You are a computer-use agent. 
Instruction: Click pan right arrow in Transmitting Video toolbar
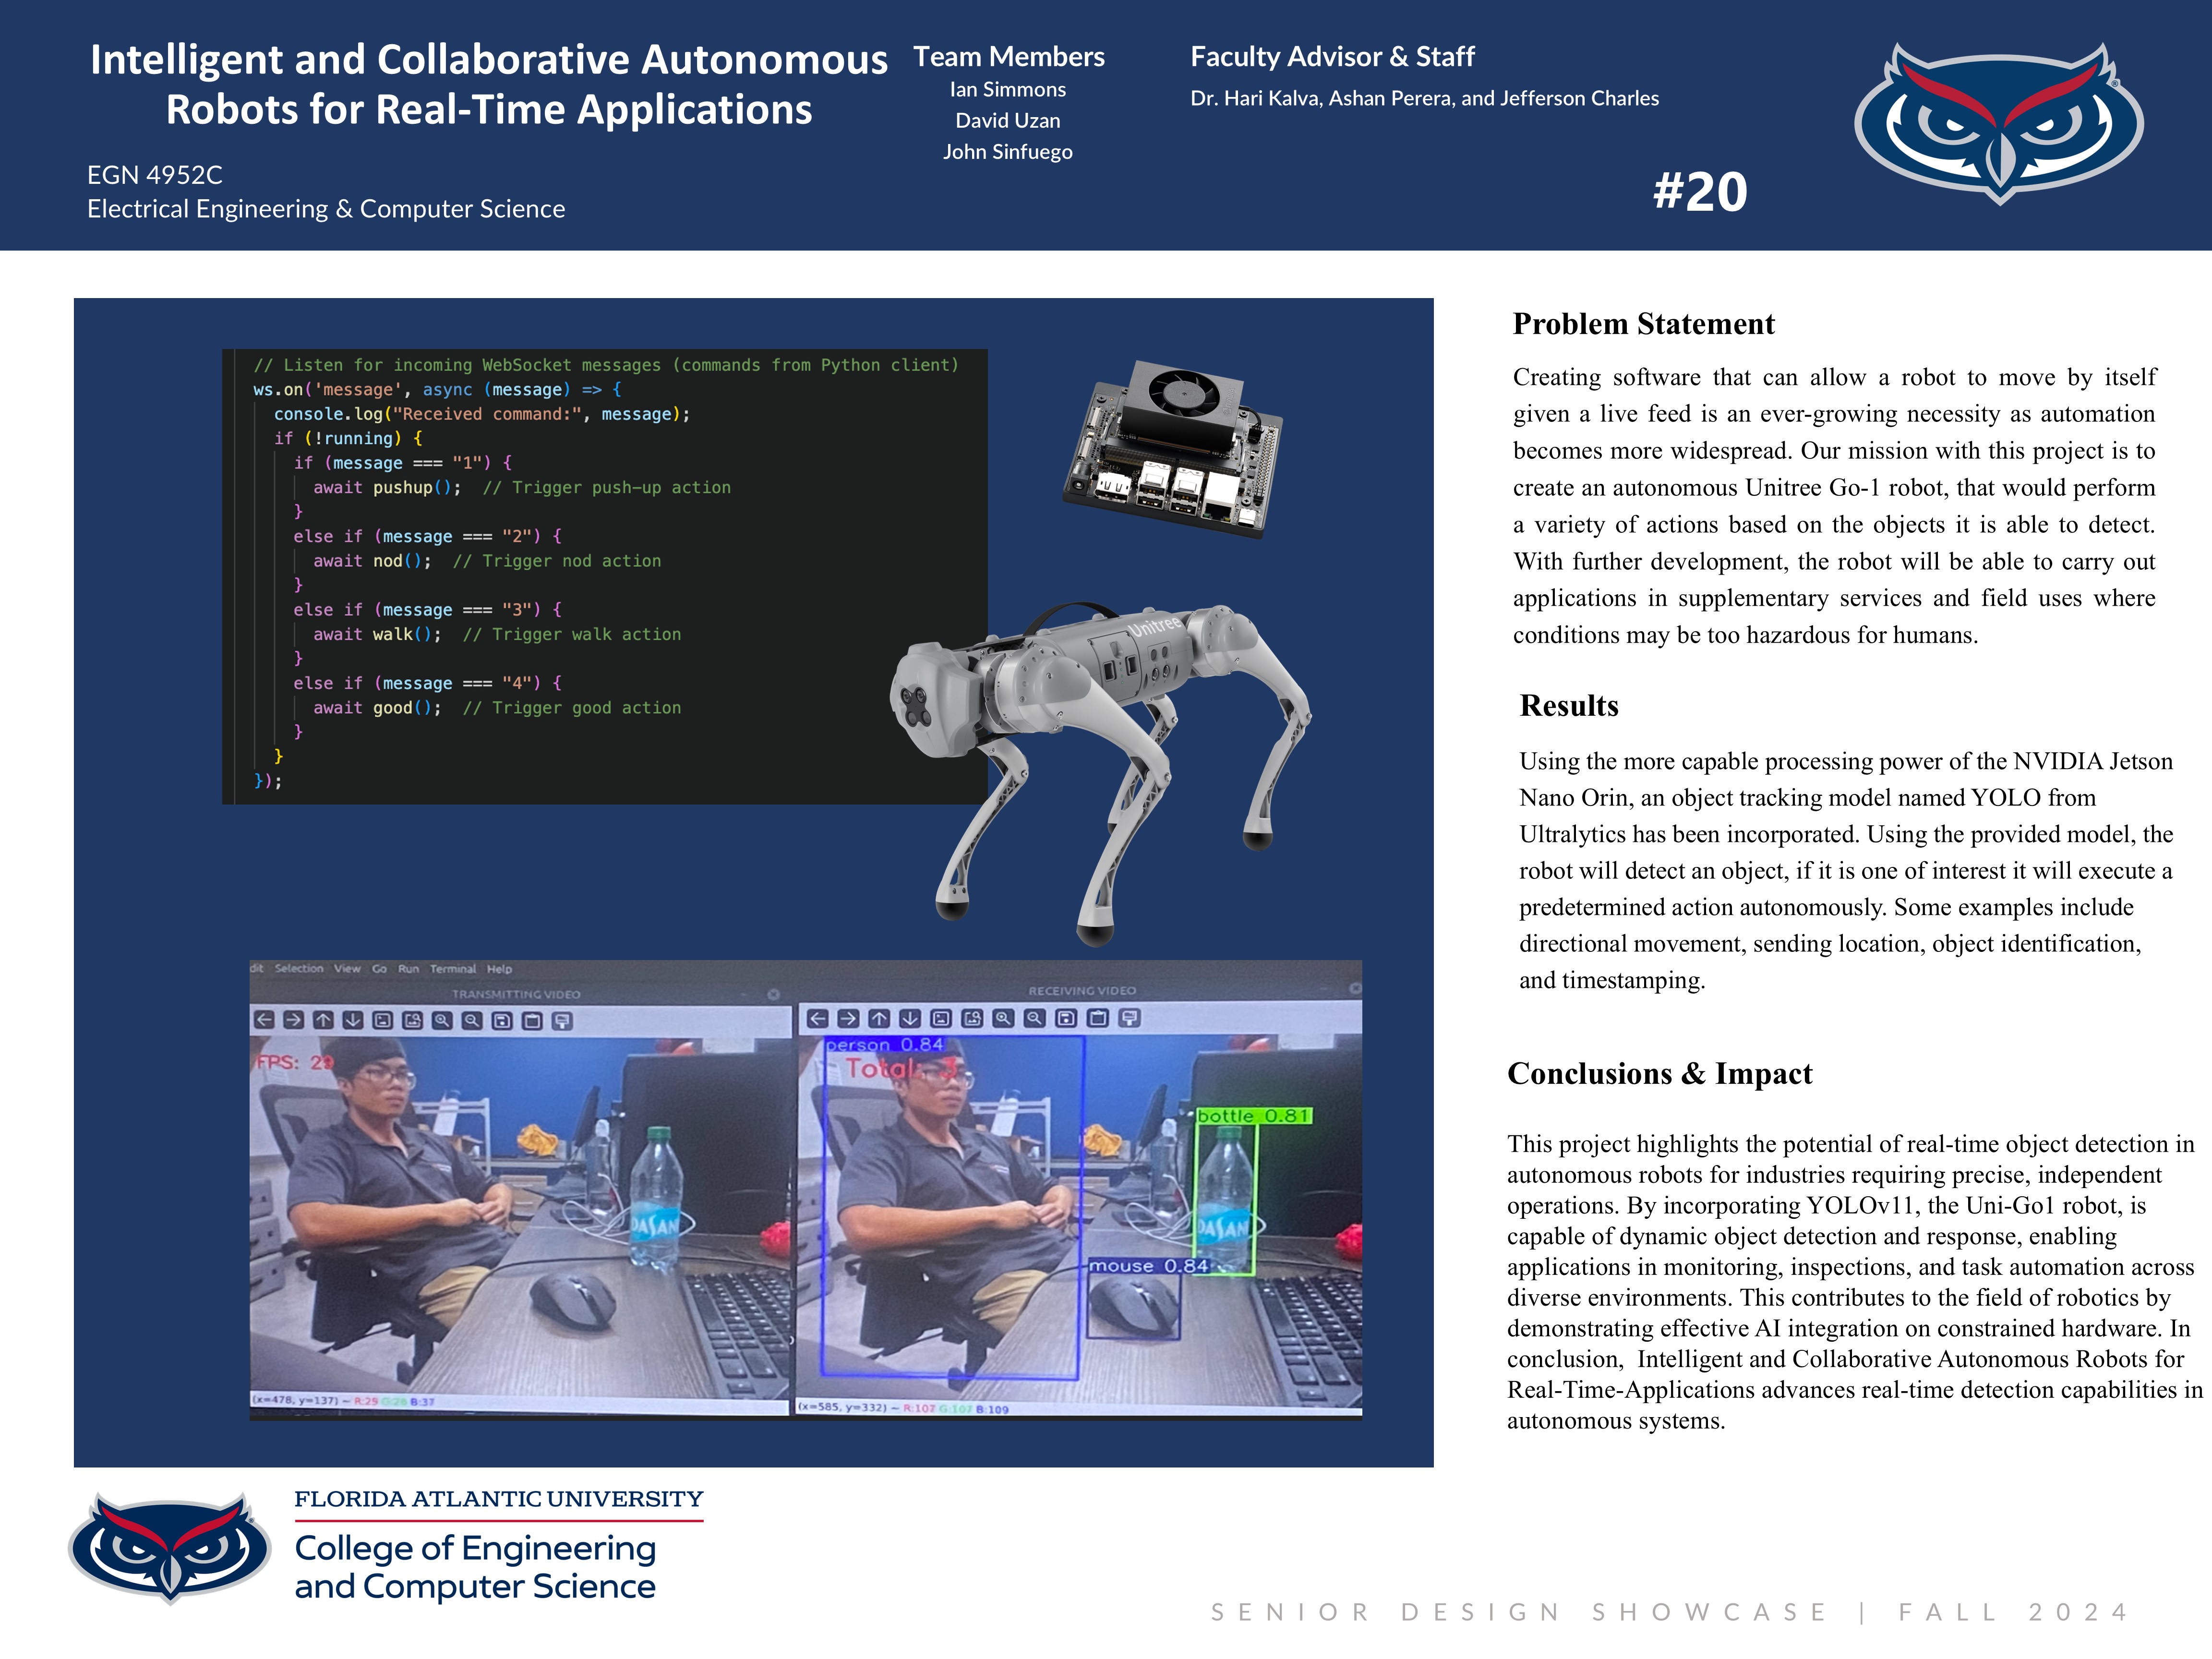[293, 1020]
